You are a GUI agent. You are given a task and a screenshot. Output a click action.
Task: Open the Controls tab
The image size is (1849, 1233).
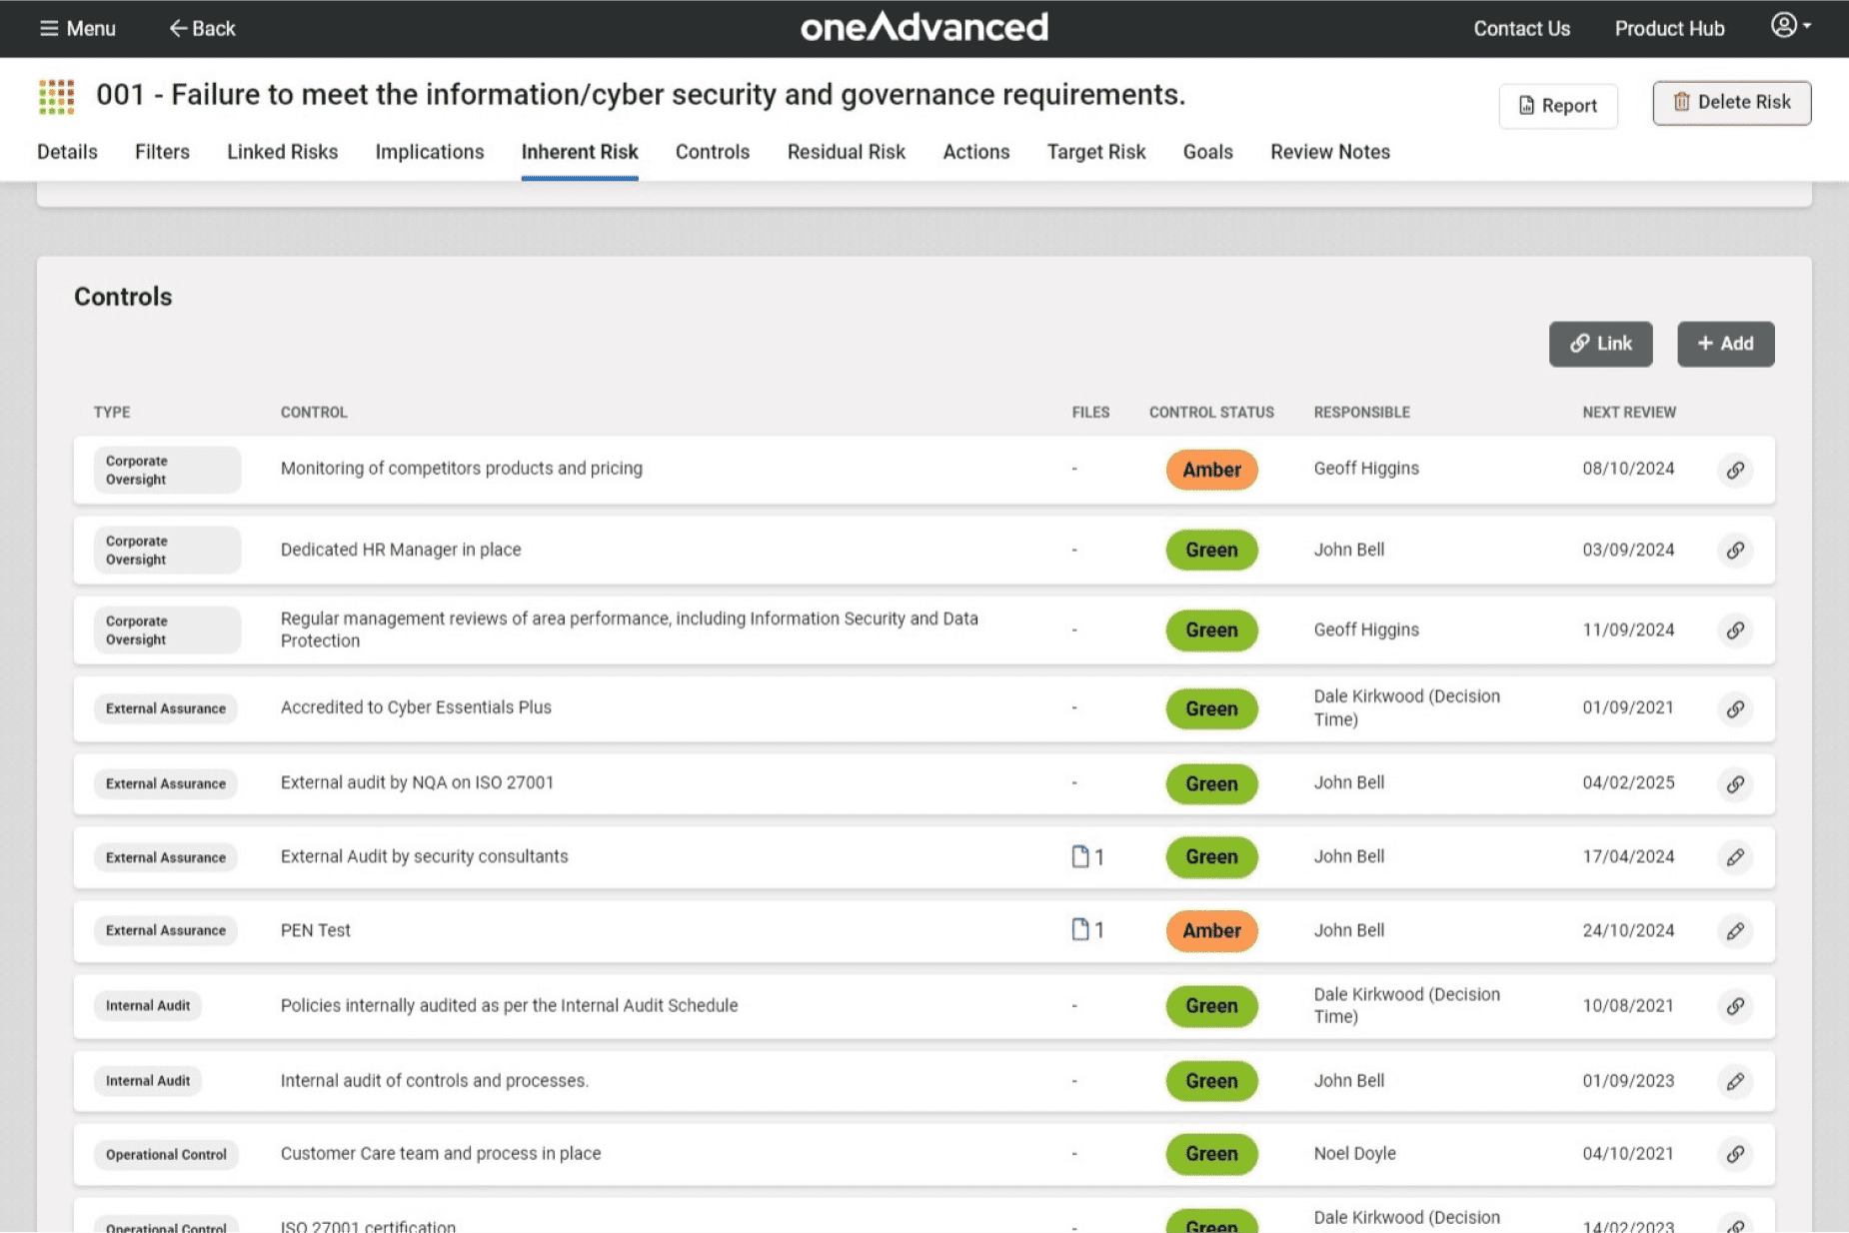click(712, 152)
